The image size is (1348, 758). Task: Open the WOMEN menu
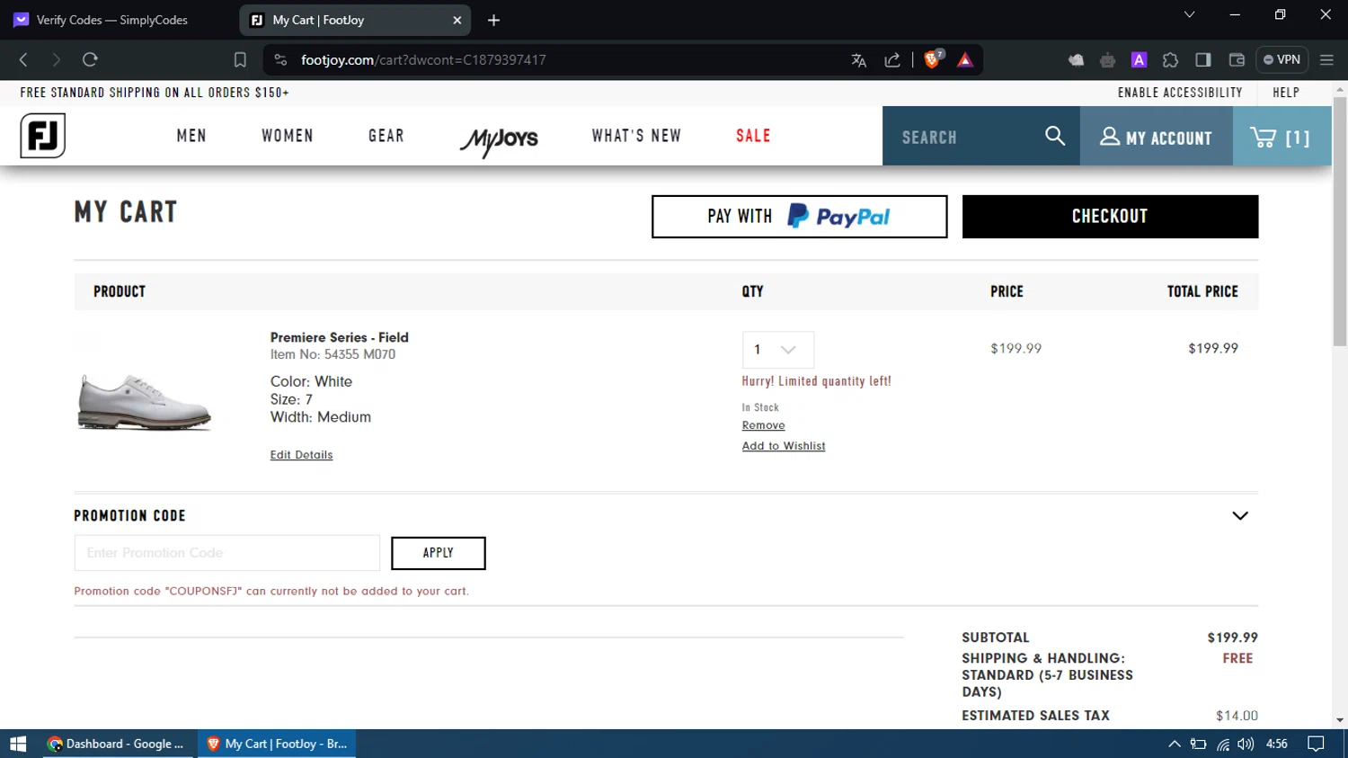(x=288, y=136)
